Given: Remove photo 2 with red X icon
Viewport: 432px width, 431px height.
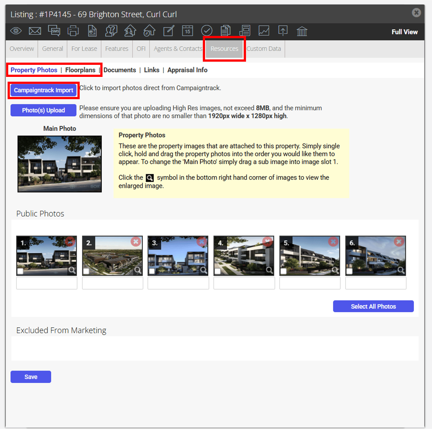Looking at the screenshot, I should [136, 242].
